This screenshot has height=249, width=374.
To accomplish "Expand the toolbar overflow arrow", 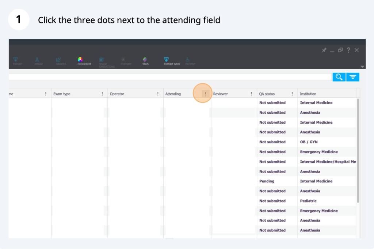I will (x=362, y=67).
